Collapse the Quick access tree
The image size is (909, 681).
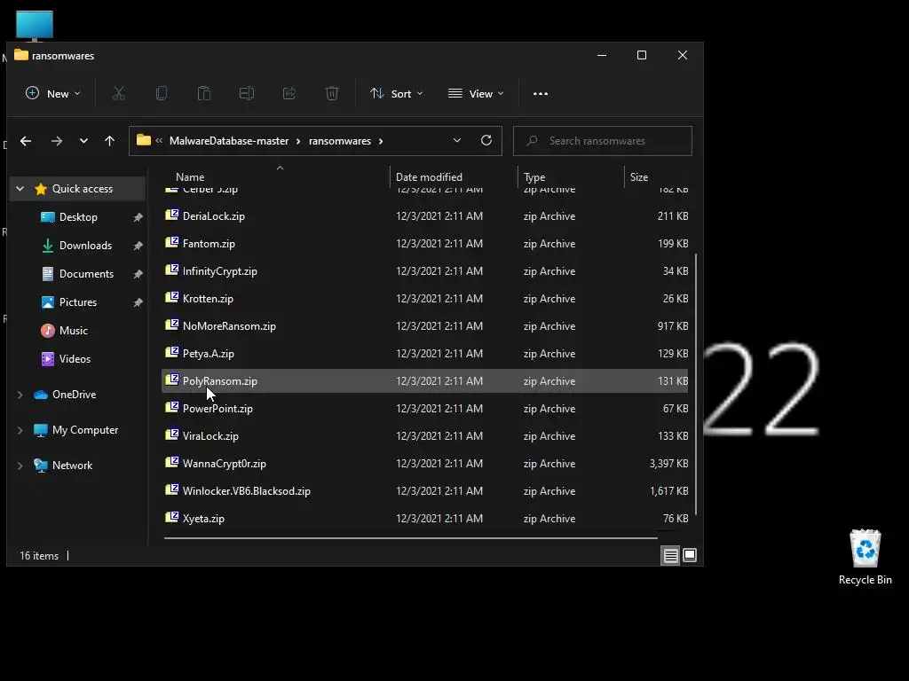20,189
